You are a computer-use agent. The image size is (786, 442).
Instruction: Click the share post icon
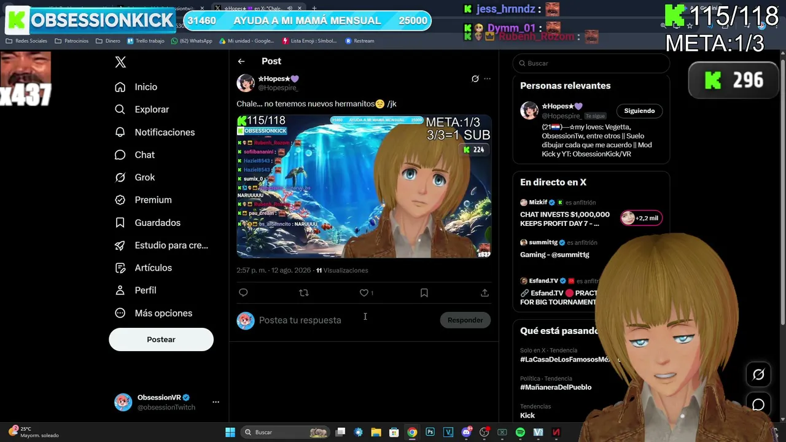point(484,293)
